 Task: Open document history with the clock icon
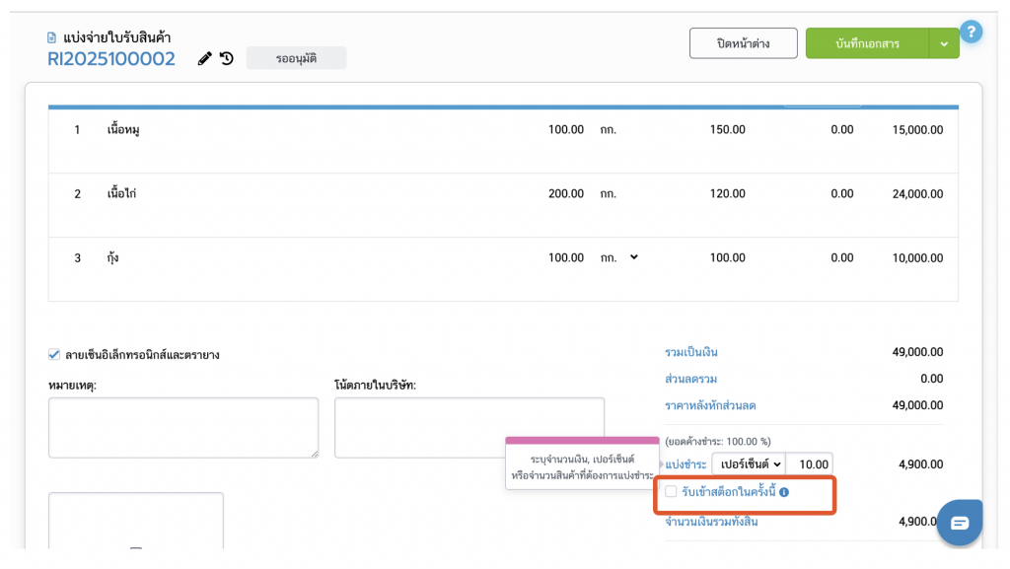click(x=227, y=59)
